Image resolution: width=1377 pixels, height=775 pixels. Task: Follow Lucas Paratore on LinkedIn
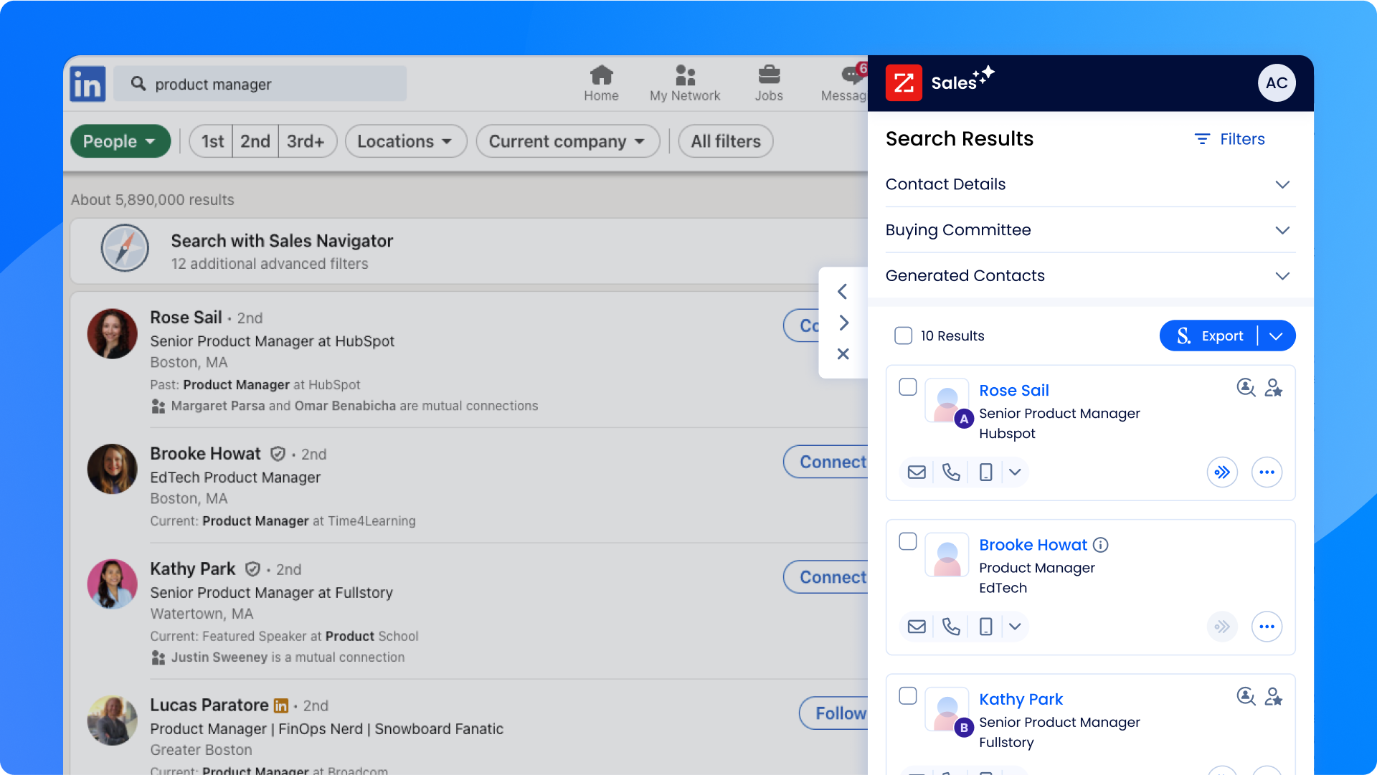pyautogui.click(x=834, y=713)
